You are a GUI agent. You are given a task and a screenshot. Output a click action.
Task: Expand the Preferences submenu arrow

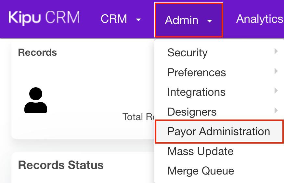pyautogui.click(x=276, y=71)
